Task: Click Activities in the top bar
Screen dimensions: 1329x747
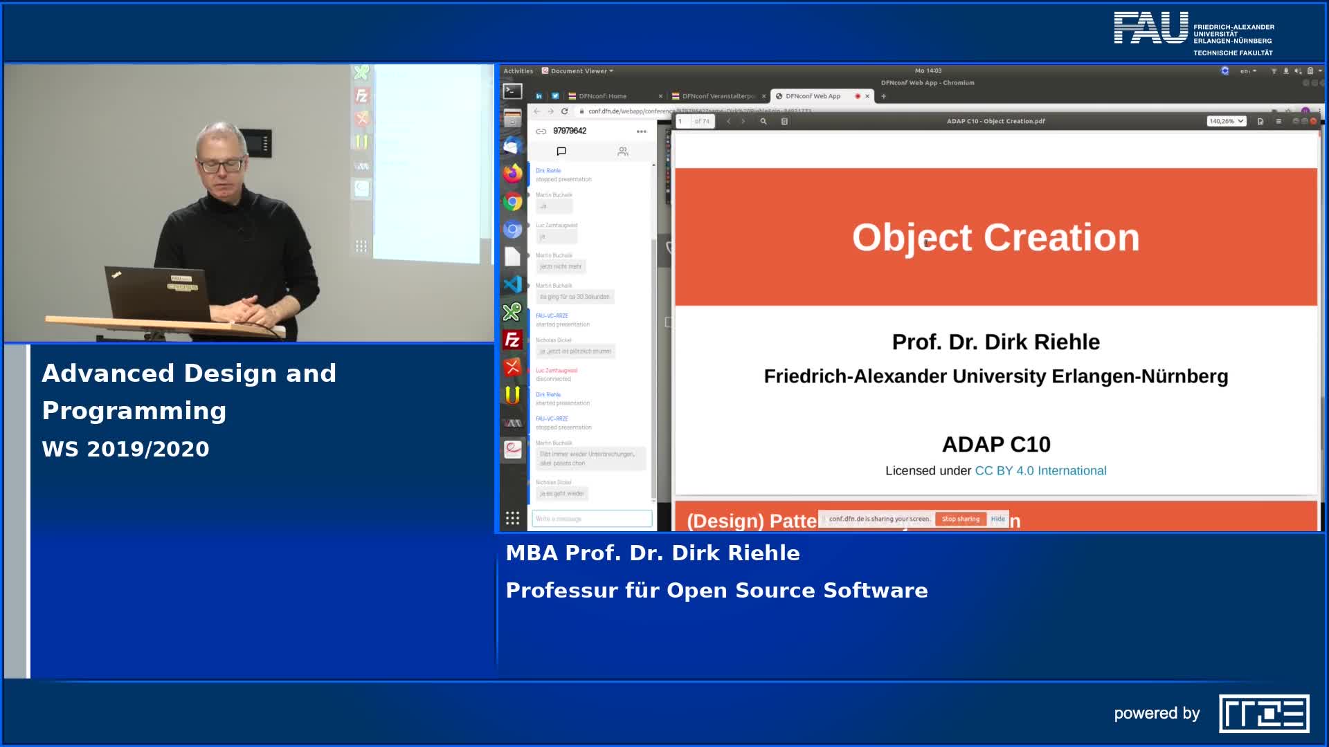Action: (517, 71)
